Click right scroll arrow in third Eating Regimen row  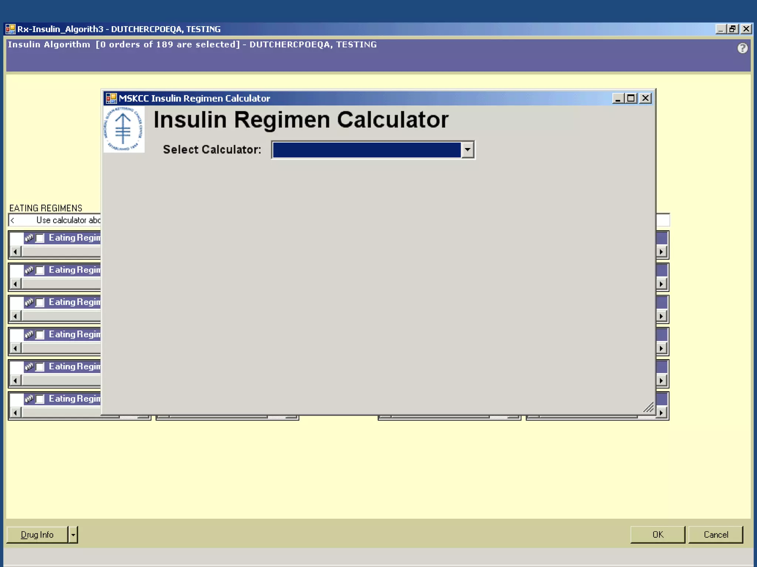(661, 316)
